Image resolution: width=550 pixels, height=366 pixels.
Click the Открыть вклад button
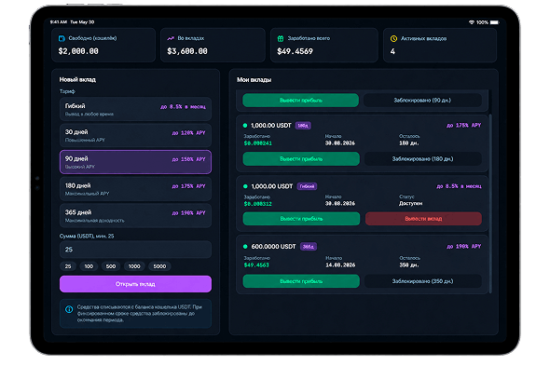click(135, 284)
